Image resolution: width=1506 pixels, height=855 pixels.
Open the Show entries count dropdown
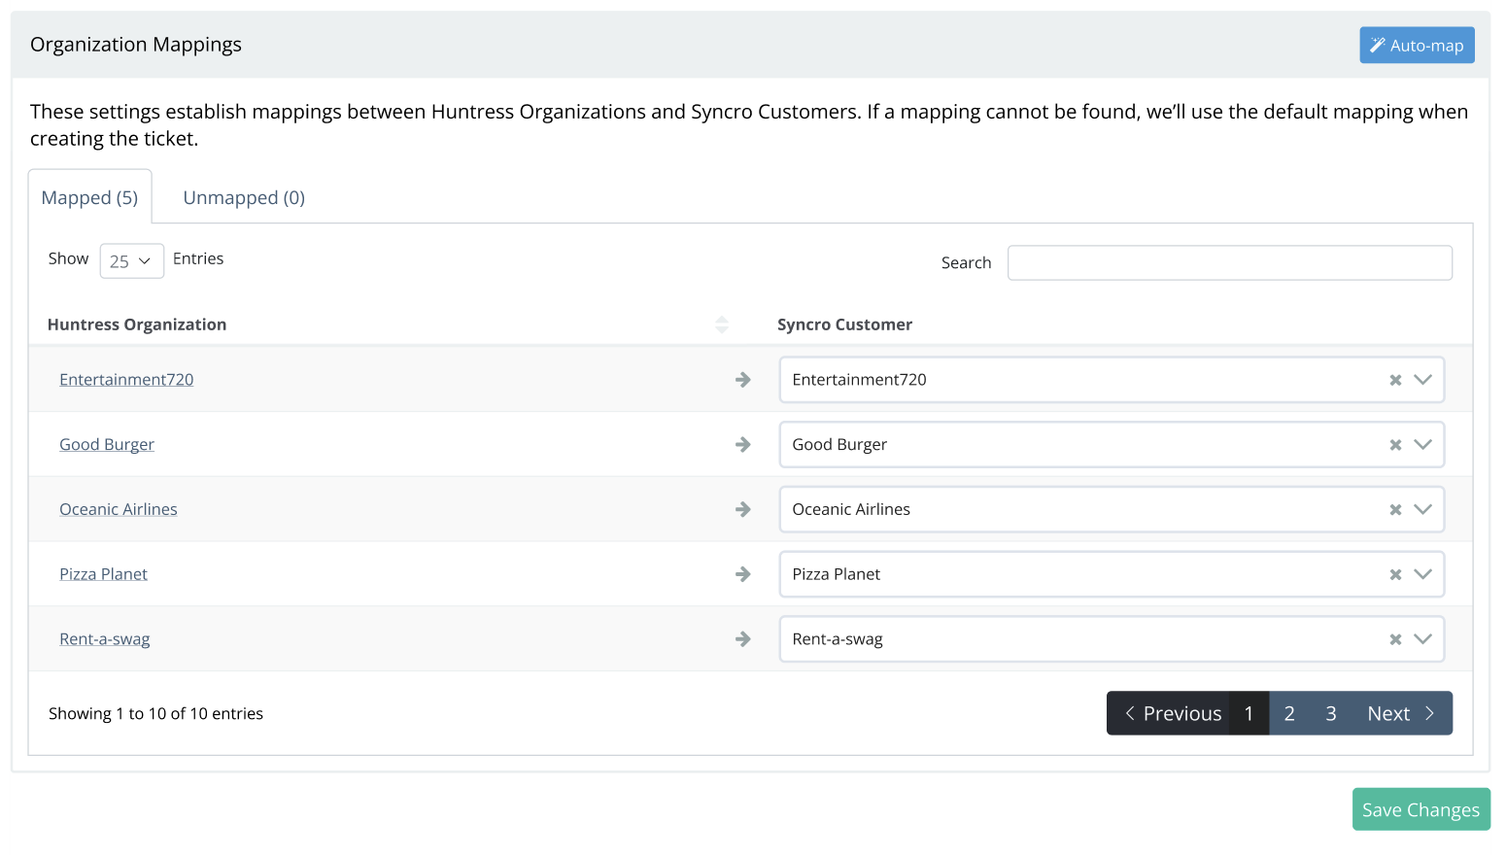[x=131, y=260]
